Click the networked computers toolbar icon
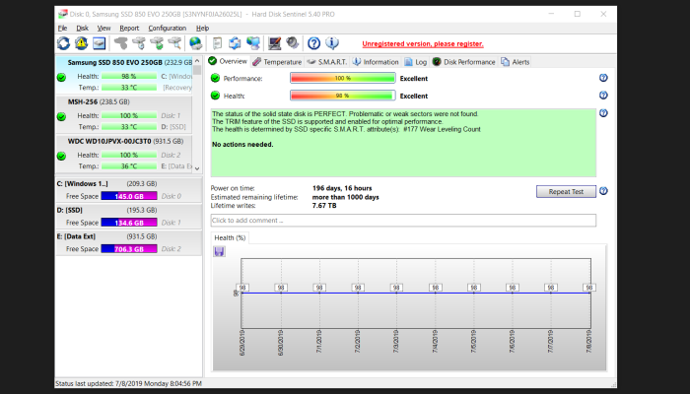The image size is (690, 394). [253, 43]
